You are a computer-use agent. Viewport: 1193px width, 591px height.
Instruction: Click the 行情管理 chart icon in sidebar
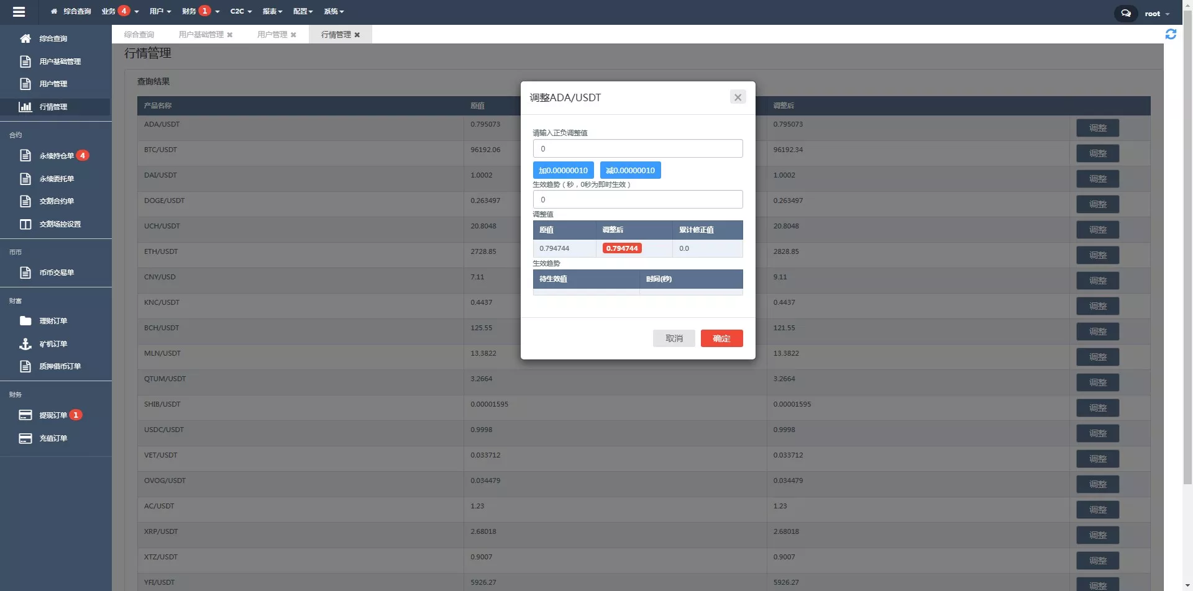coord(25,107)
